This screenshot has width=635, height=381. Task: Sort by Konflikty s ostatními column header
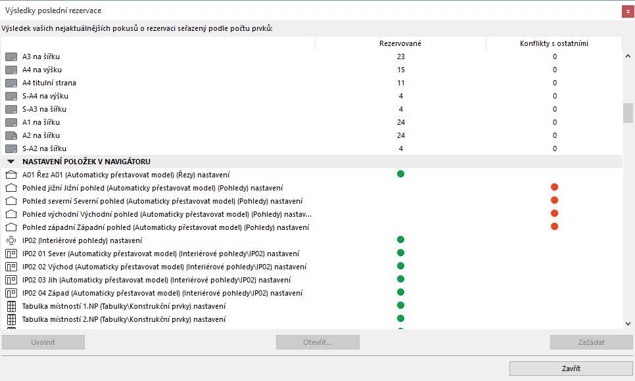point(553,43)
